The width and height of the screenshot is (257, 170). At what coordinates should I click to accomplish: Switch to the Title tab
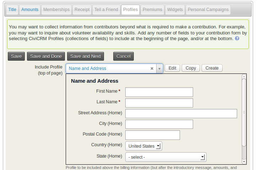pos(12,10)
